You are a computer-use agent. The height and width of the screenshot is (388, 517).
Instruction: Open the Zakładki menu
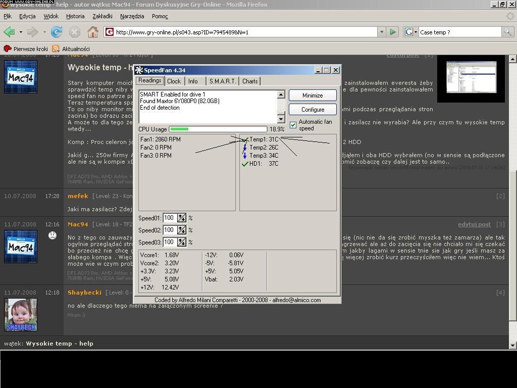102,16
